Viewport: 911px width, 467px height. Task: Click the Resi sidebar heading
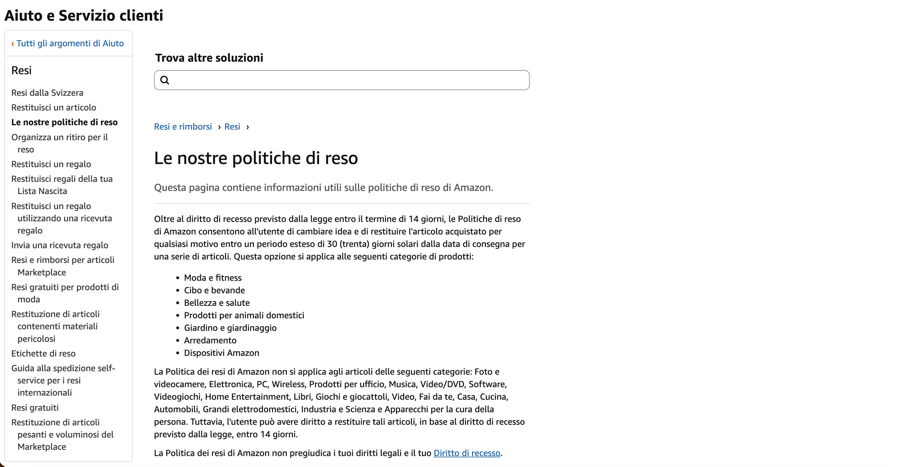pos(22,70)
